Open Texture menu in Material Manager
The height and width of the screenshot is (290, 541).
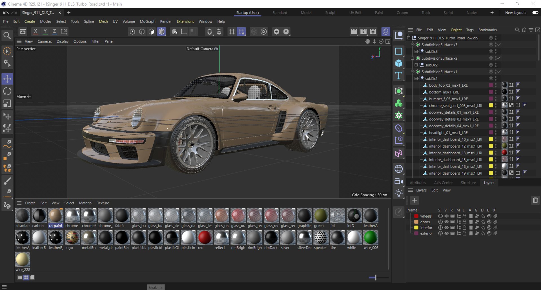103,203
